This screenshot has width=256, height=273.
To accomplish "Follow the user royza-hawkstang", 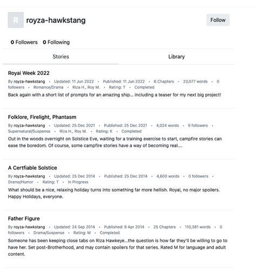I will coord(219,20).
